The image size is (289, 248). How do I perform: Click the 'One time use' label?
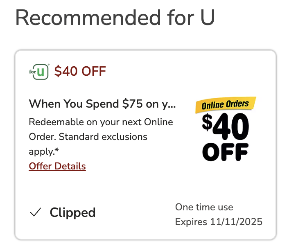(204, 207)
